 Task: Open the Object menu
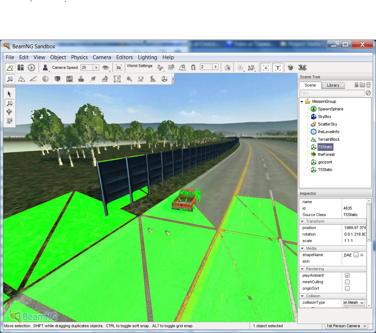point(58,57)
